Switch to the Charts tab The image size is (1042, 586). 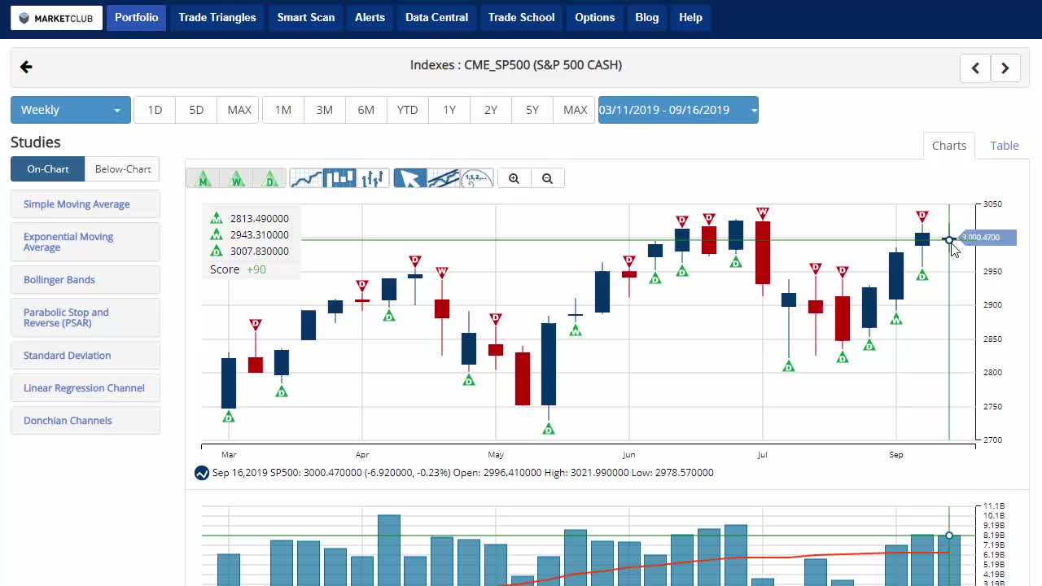pos(949,146)
